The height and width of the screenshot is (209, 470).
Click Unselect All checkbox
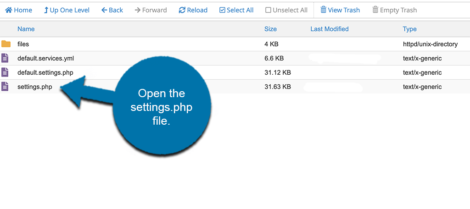point(286,10)
